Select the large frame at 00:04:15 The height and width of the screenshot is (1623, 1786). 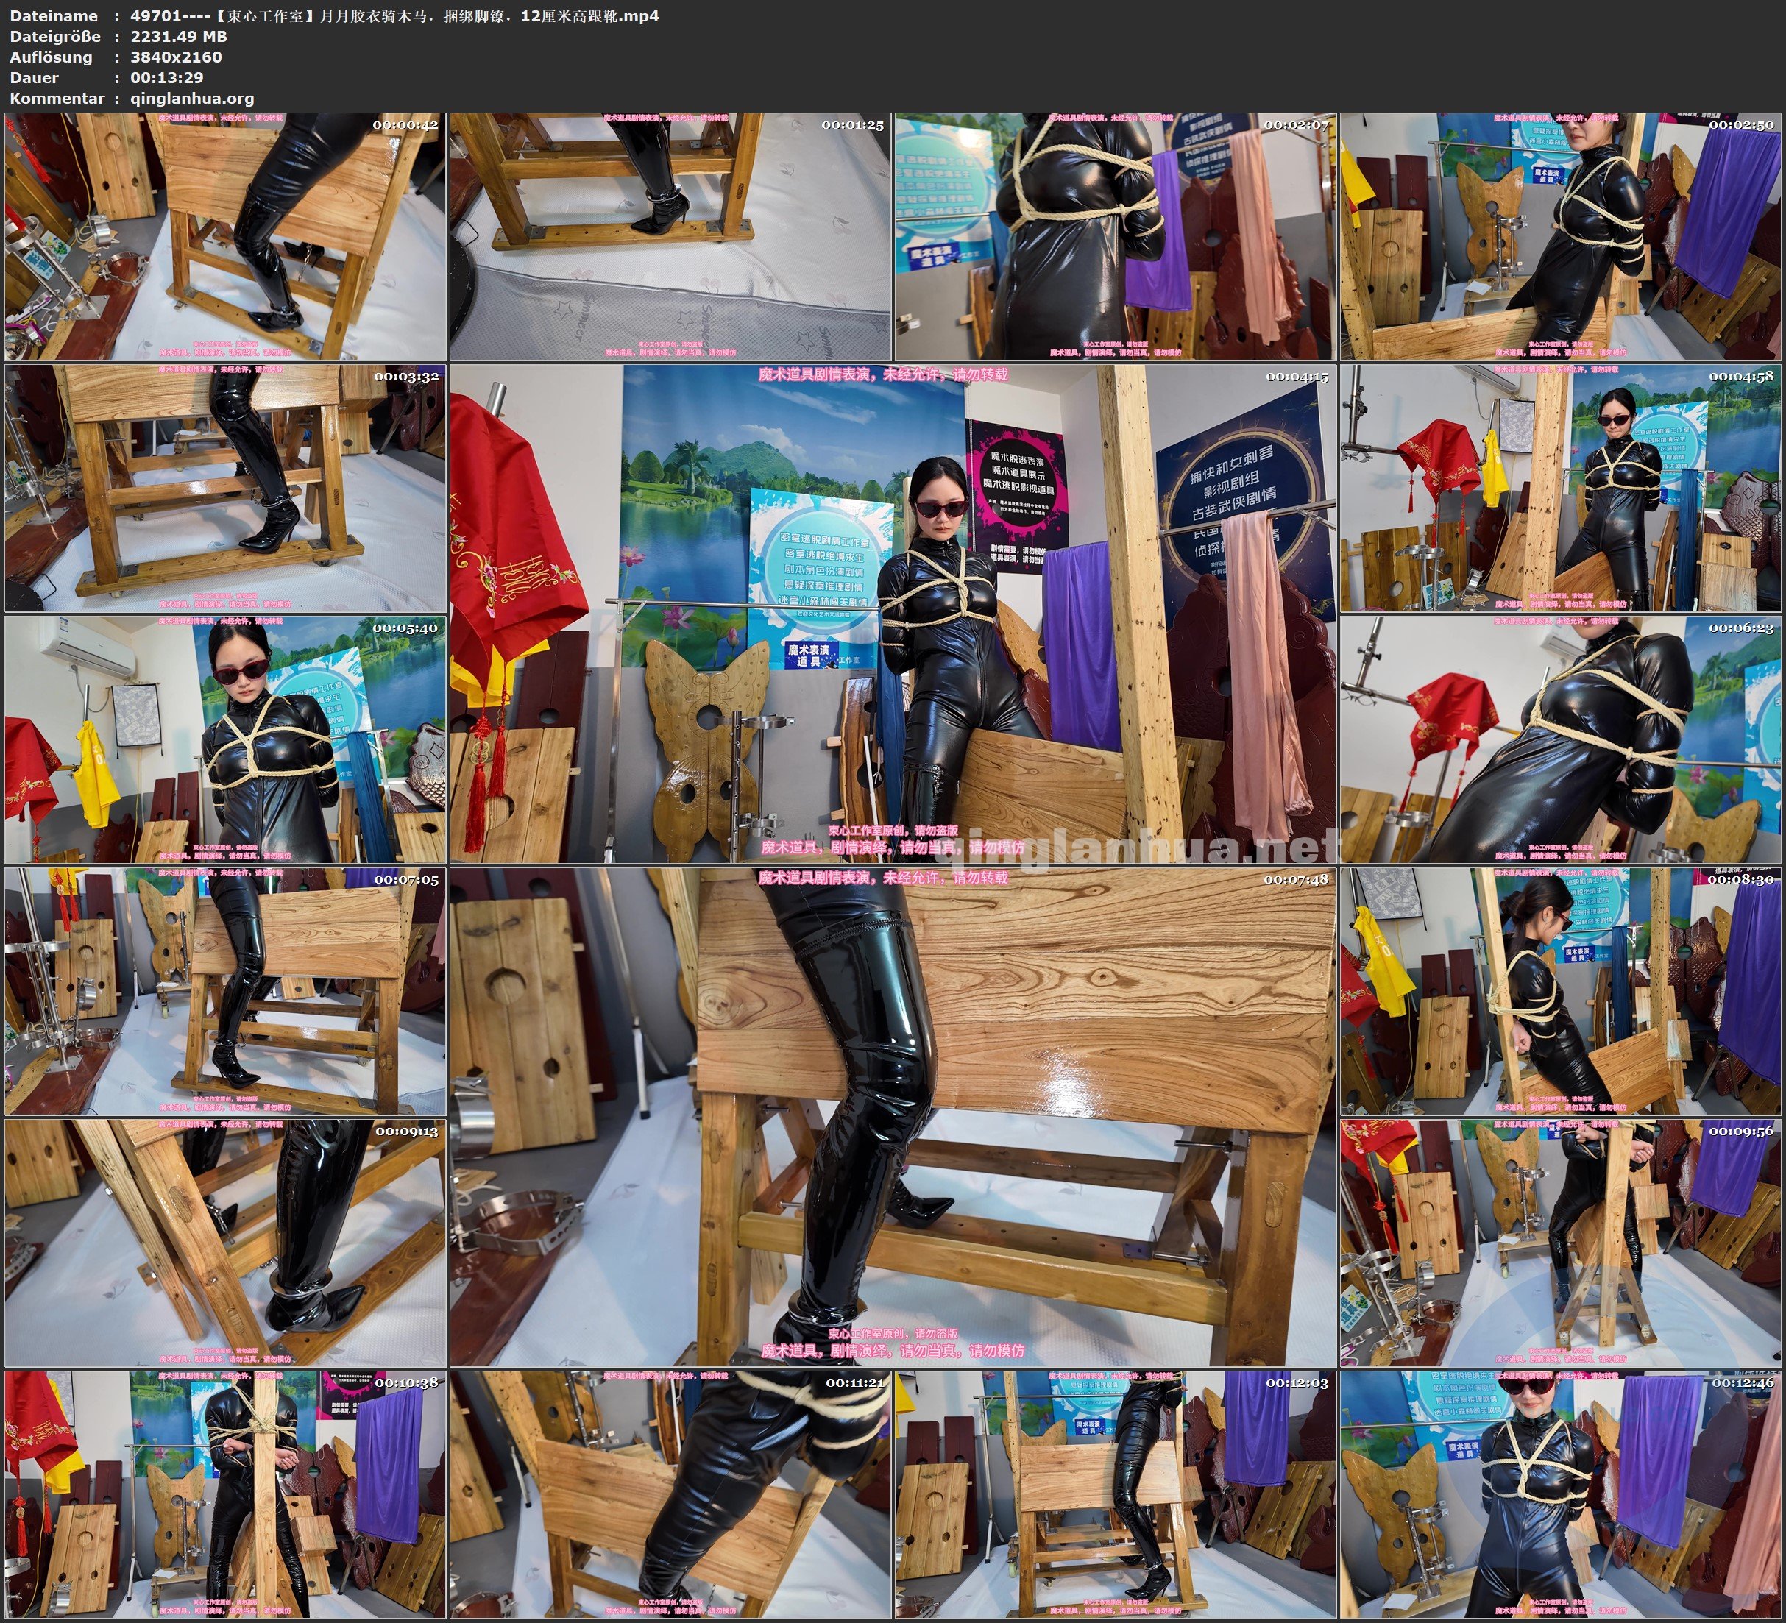click(893, 613)
